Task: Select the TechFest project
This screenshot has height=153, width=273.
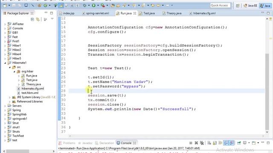Action: [x=18, y=136]
